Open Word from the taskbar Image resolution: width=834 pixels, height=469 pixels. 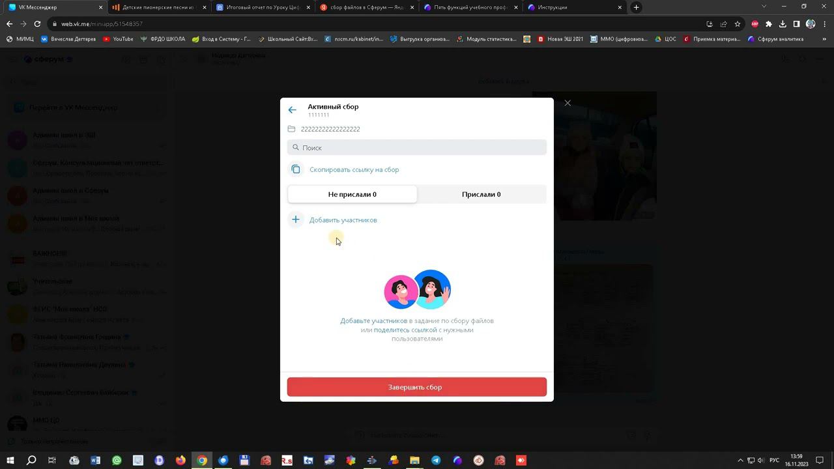(96, 461)
